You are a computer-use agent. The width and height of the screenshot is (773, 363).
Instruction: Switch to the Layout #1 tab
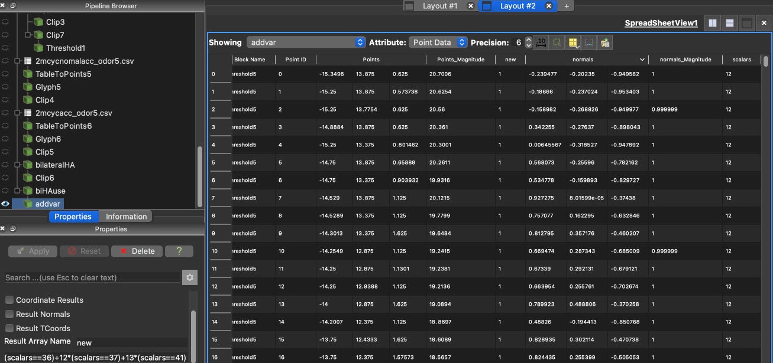click(x=439, y=6)
